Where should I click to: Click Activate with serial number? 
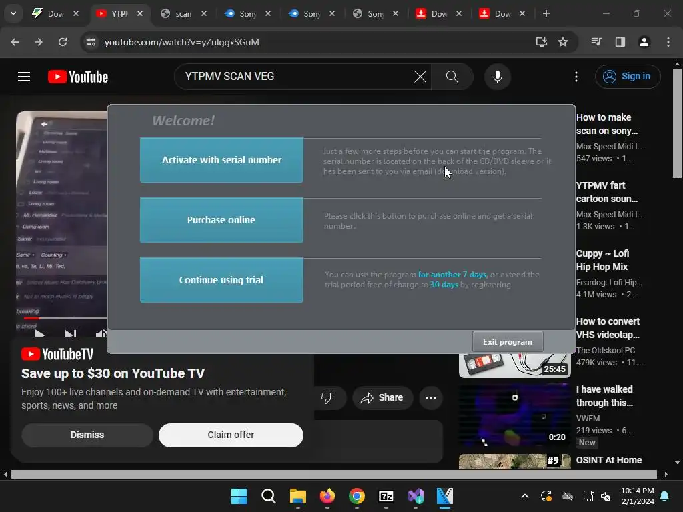click(x=221, y=160)
